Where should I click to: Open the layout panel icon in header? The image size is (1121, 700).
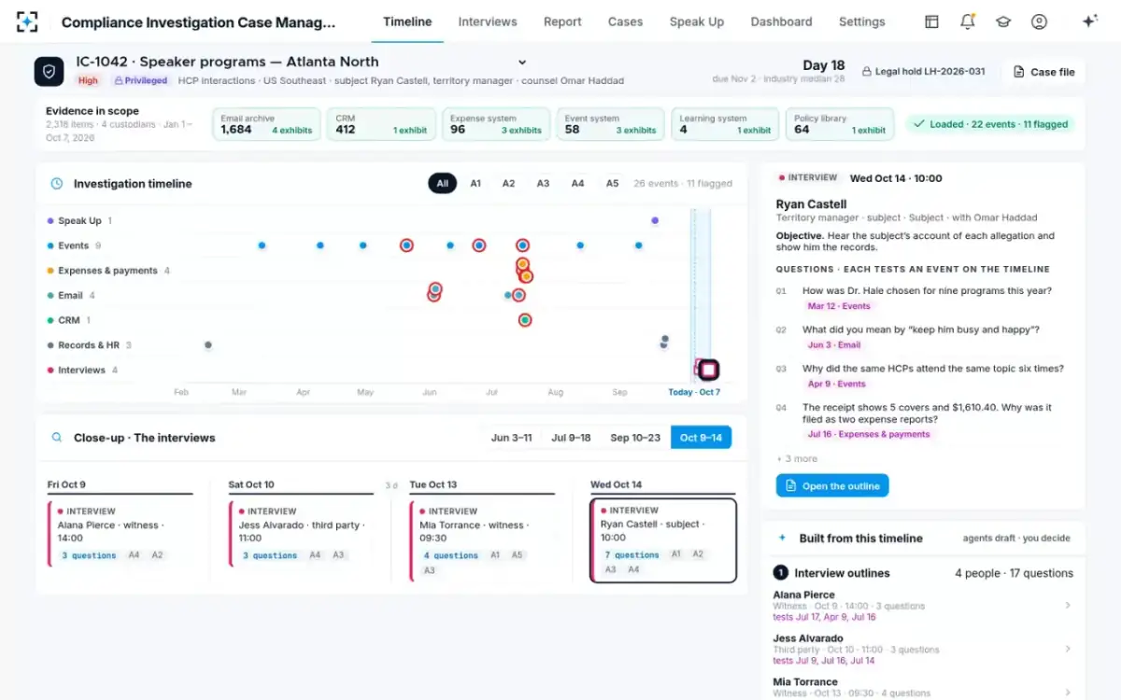[x=931, y=21]
